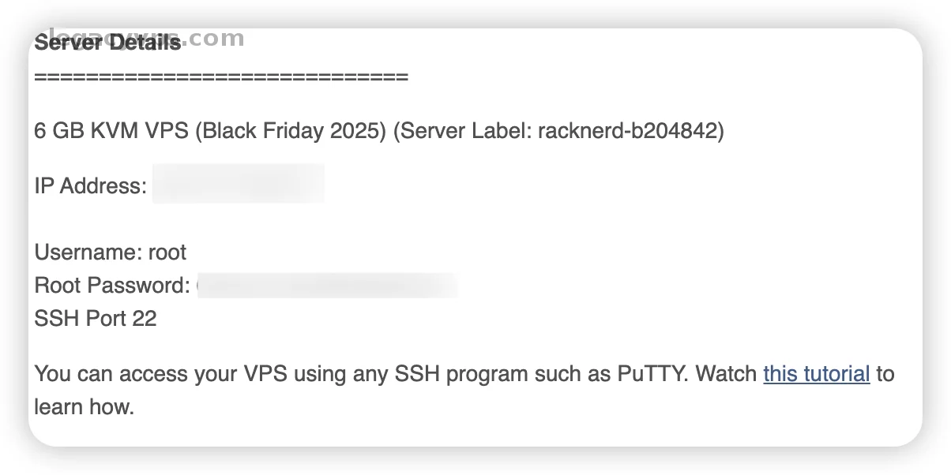Click the ".com" watermark text
The height and width of the screenshot is (475, 951).
[x=215, y=38]
